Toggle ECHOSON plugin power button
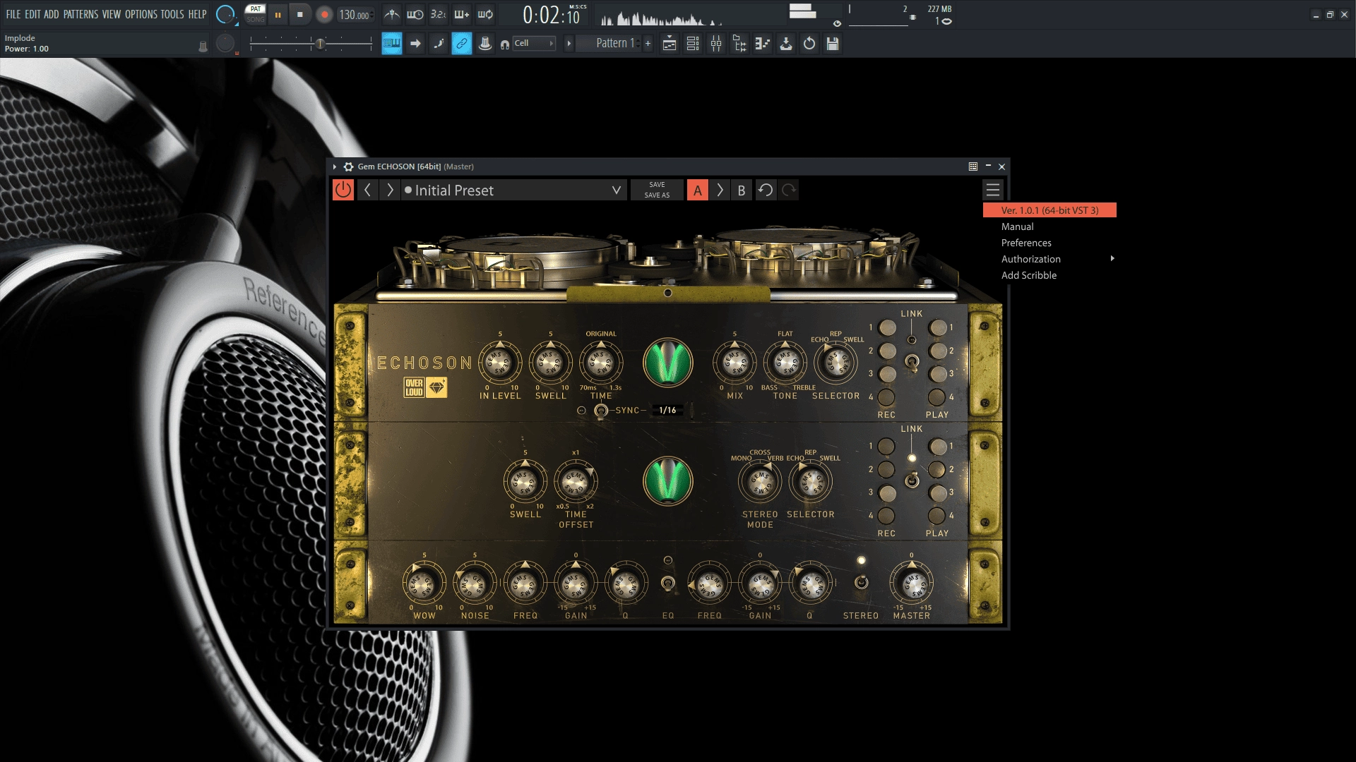Screen dimensions: 1356x762 (x=343, y=190)
